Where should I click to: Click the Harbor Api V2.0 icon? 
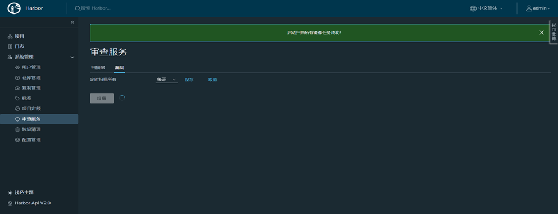[x=10, y=203]
